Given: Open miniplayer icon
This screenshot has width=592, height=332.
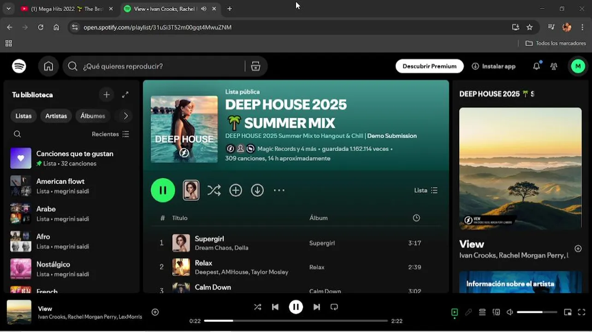Looking at the screenshot, I should (568, 312).
